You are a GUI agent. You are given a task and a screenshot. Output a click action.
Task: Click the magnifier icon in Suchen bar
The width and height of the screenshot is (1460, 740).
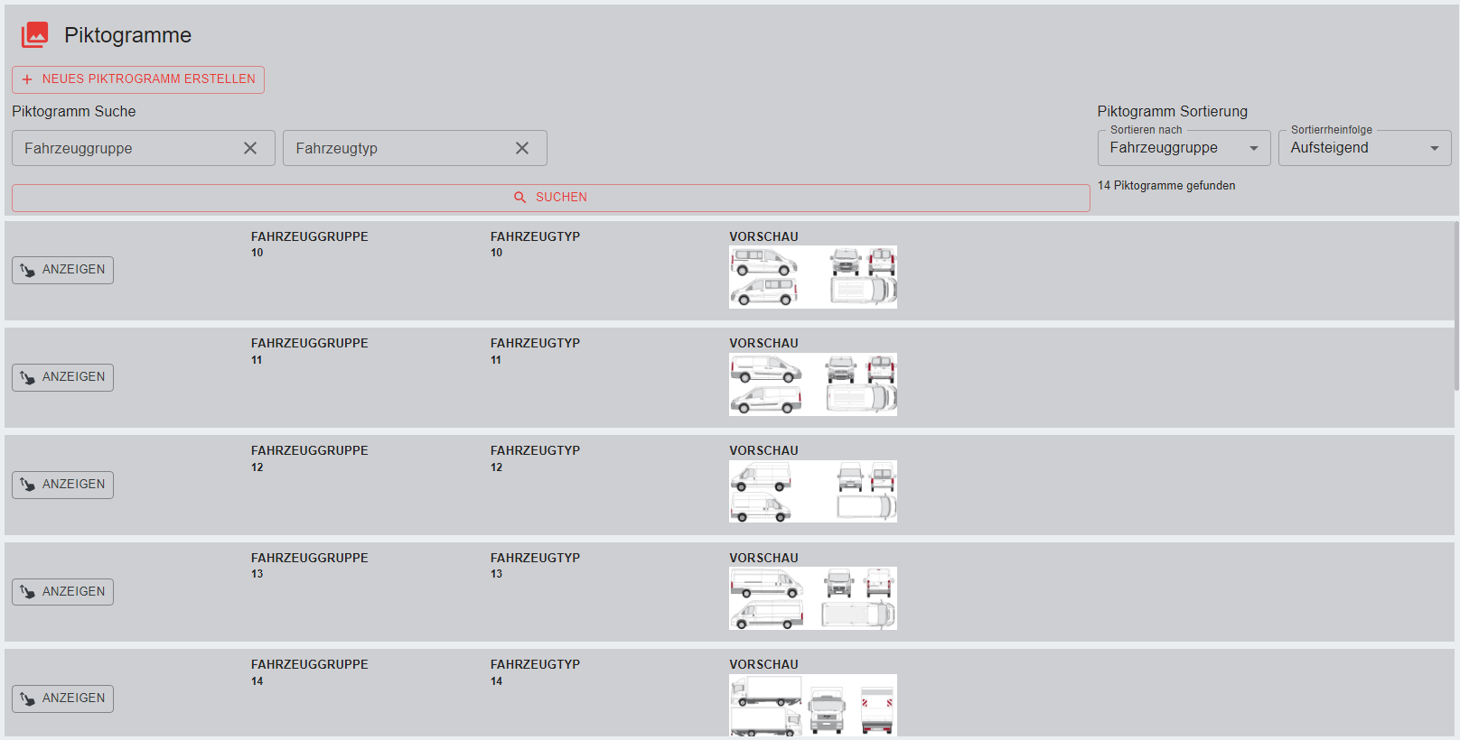pos(519,198)
